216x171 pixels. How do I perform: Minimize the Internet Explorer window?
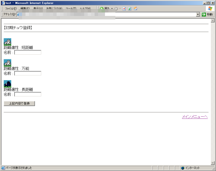pyautogui.click(x=205, y=3)
